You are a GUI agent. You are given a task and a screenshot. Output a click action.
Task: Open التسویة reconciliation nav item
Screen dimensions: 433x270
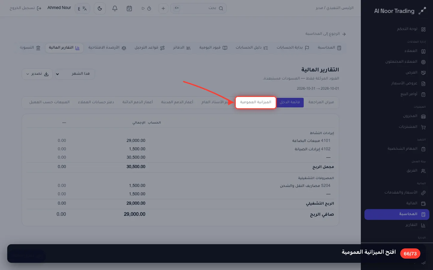tap(30, 48)
